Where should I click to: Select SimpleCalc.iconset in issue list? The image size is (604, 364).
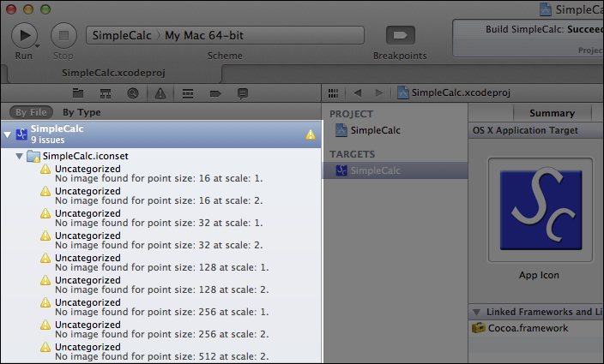coord(86,156)
